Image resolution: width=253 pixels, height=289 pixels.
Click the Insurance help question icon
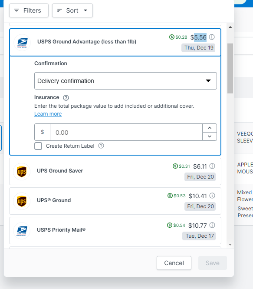pos(66,97)
